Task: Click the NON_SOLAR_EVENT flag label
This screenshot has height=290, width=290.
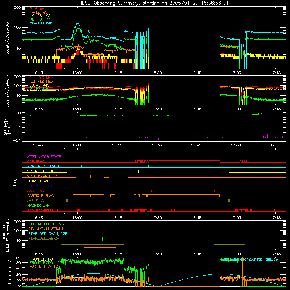Action: click(x=44, y=166)
